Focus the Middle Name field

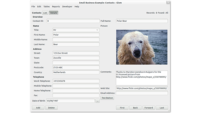(x=76, y=40)
